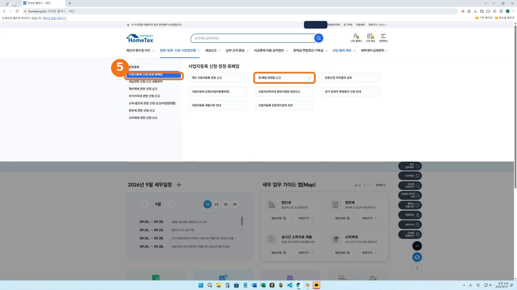Open VS Code from taskbar

tap(290, 285)
